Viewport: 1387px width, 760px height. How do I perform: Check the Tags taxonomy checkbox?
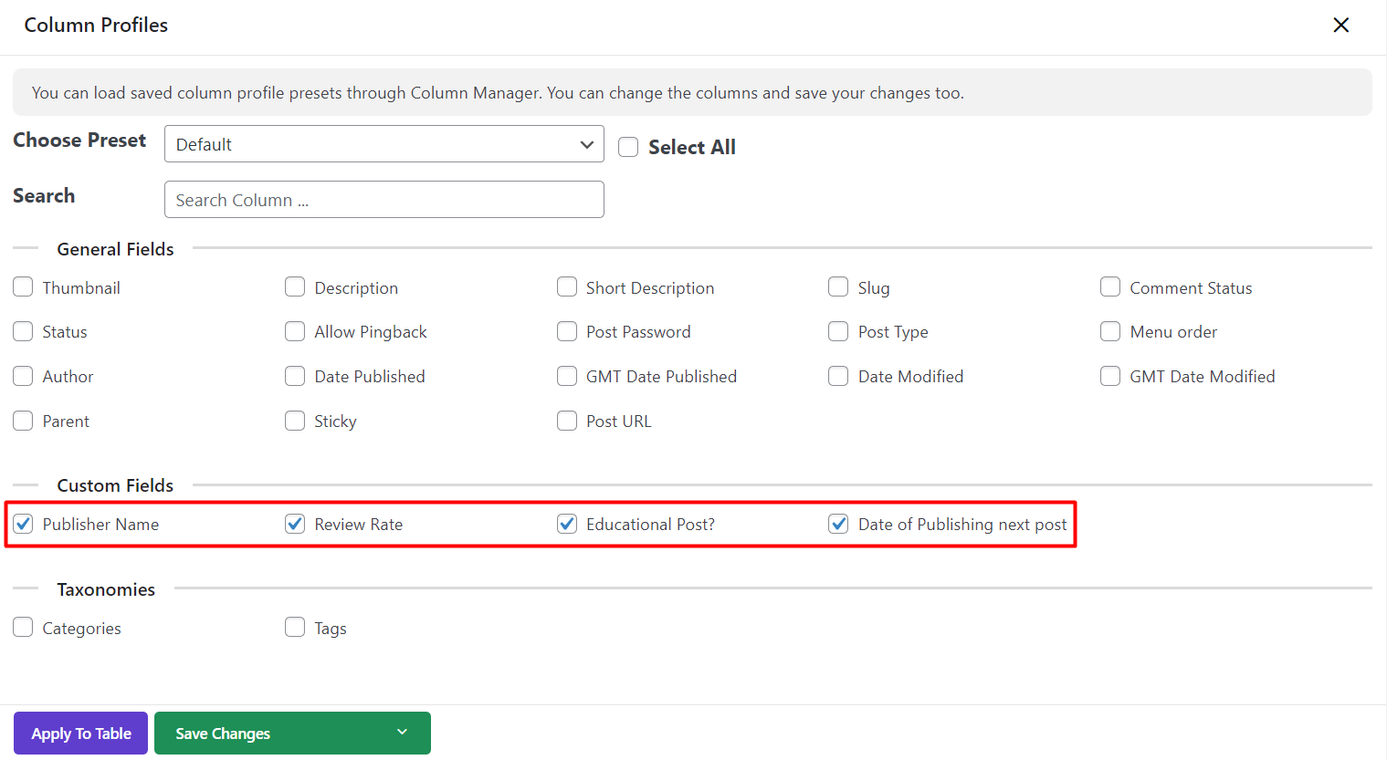(x=295, y=628)
